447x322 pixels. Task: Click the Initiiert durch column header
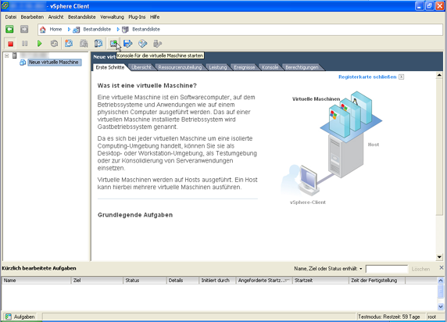point(217,281)
